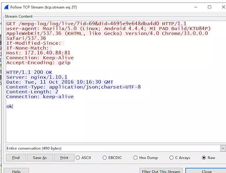Click the Find button

pyautogui.click(x=16, y=158)
